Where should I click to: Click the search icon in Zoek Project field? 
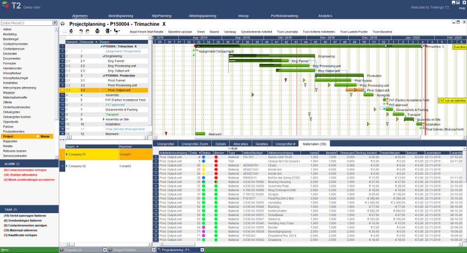pos(54,23)
